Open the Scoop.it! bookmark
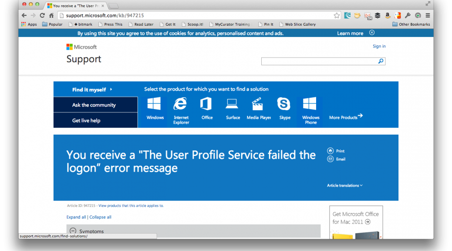Viewport: 452px width, 251px height. coord(192,24)
